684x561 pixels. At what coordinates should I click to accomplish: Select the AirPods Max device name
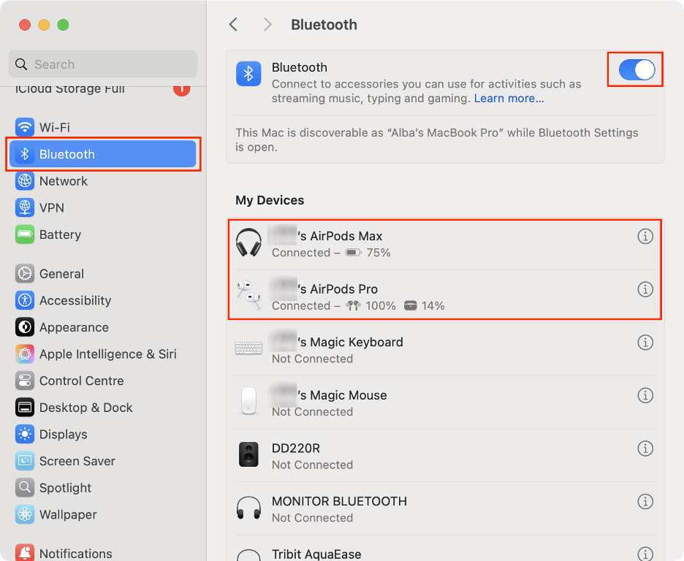pyautogui.click(x=324, y=236)
